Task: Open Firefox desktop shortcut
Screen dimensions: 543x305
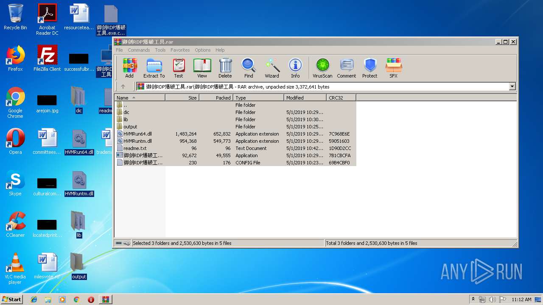Action: (x=15, y=58)
